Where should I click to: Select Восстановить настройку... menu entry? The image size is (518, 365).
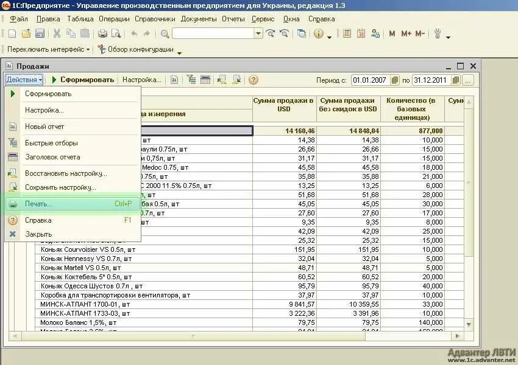tap(73, 173)
